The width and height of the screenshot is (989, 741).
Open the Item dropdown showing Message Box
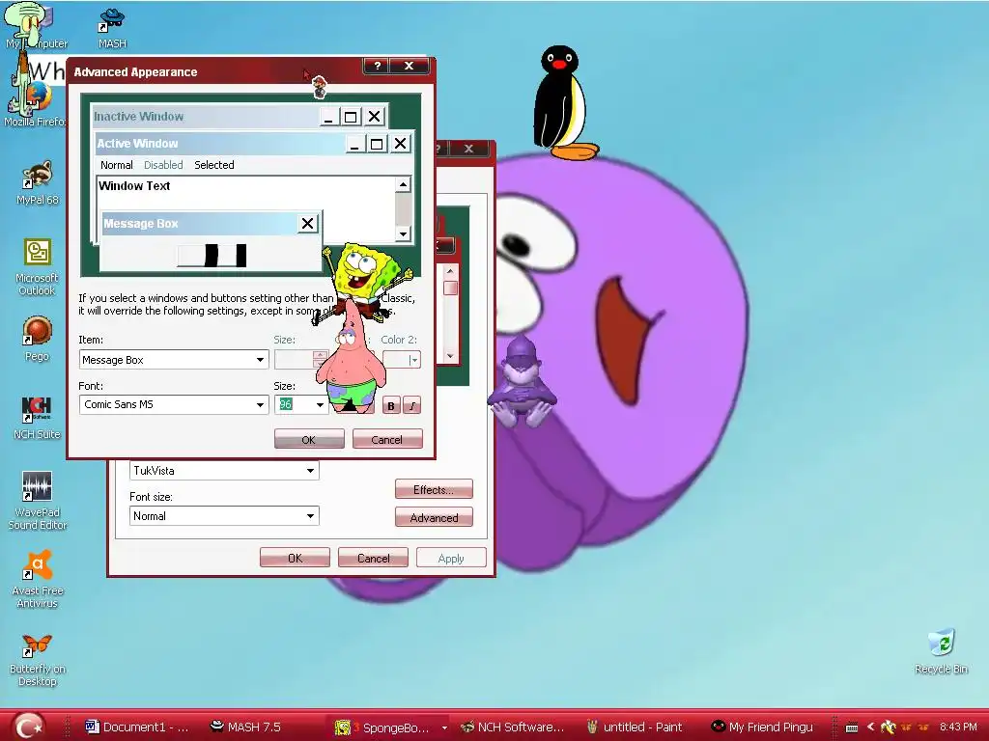click(174, 360)
